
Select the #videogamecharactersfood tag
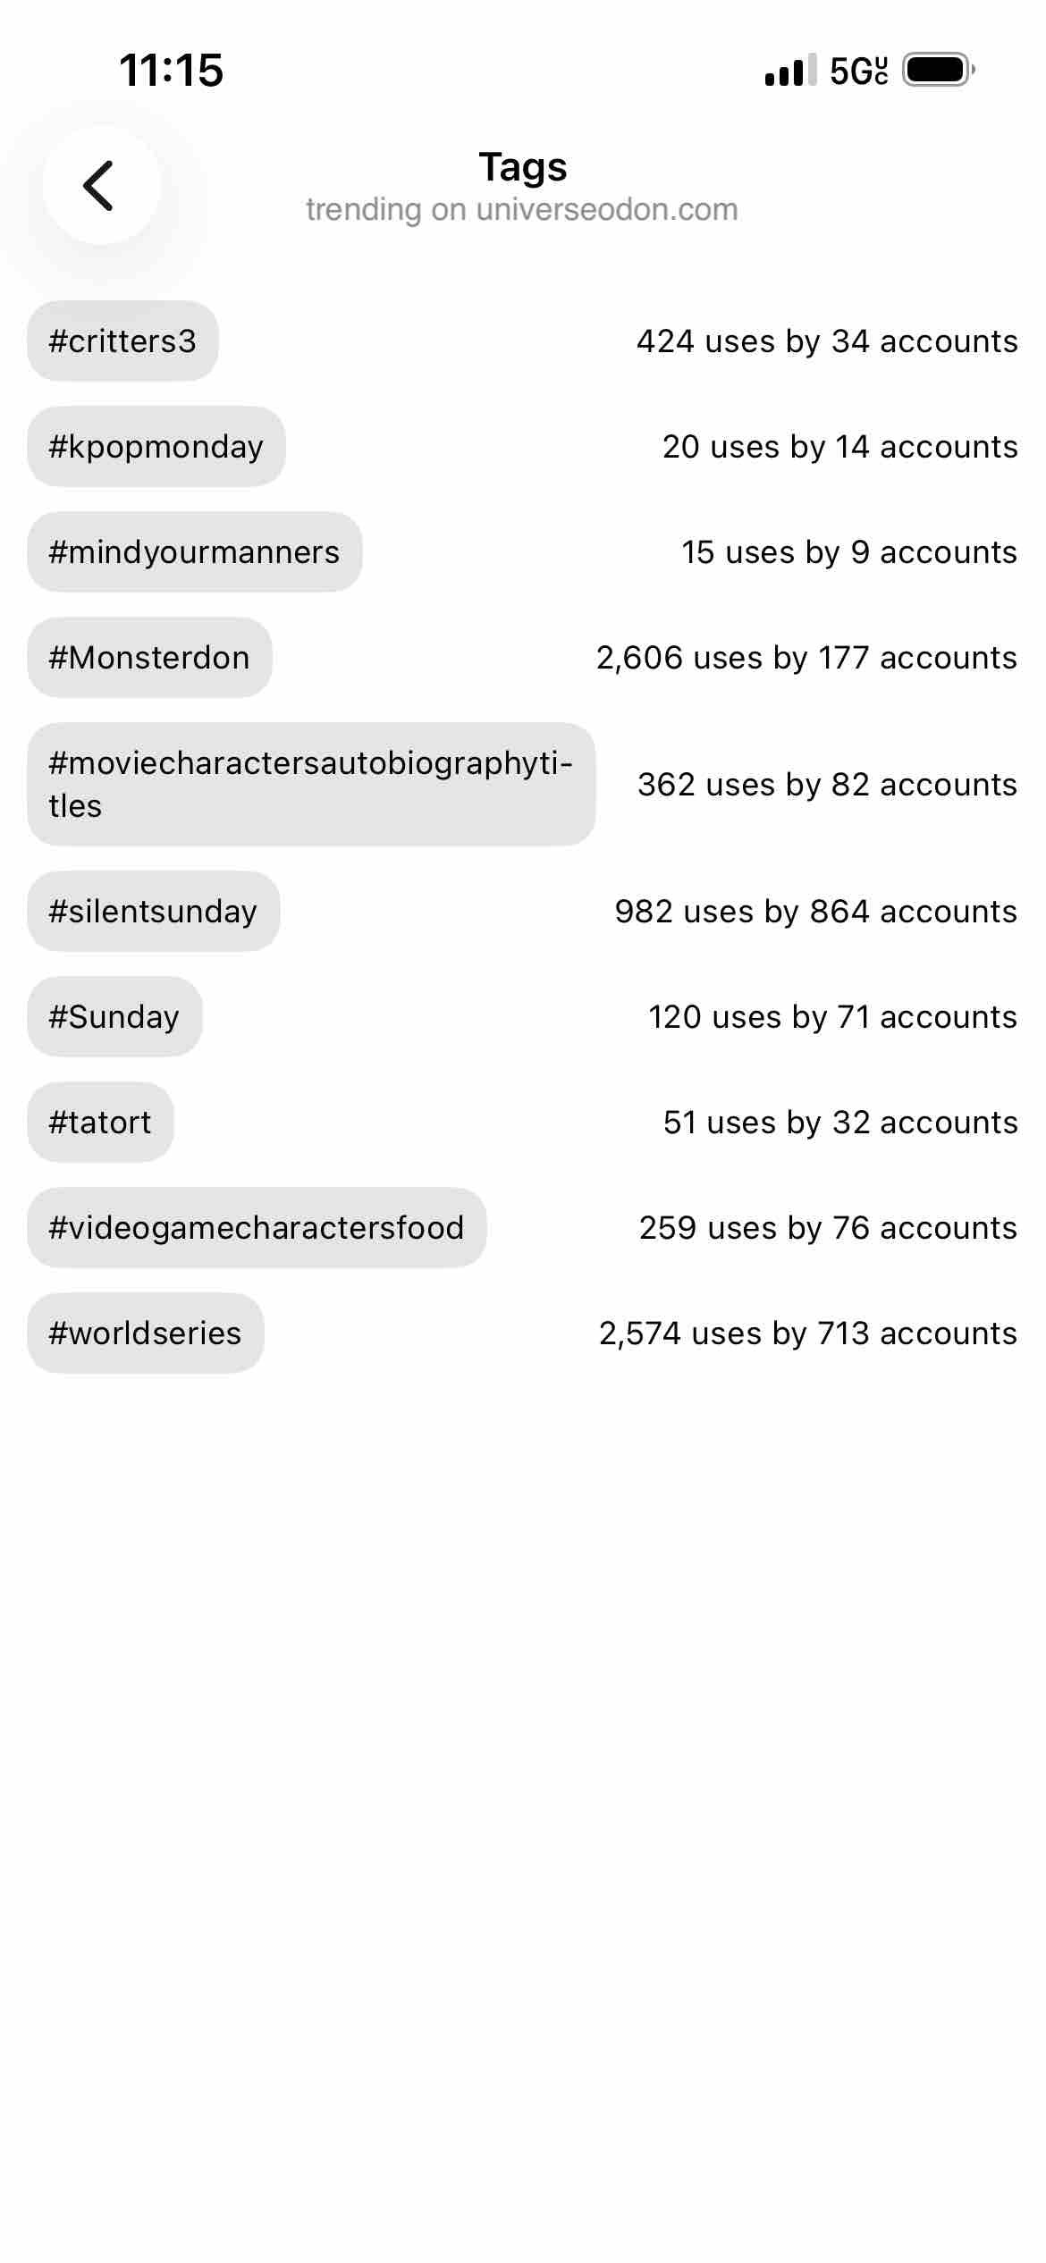tap(257, 1228)
